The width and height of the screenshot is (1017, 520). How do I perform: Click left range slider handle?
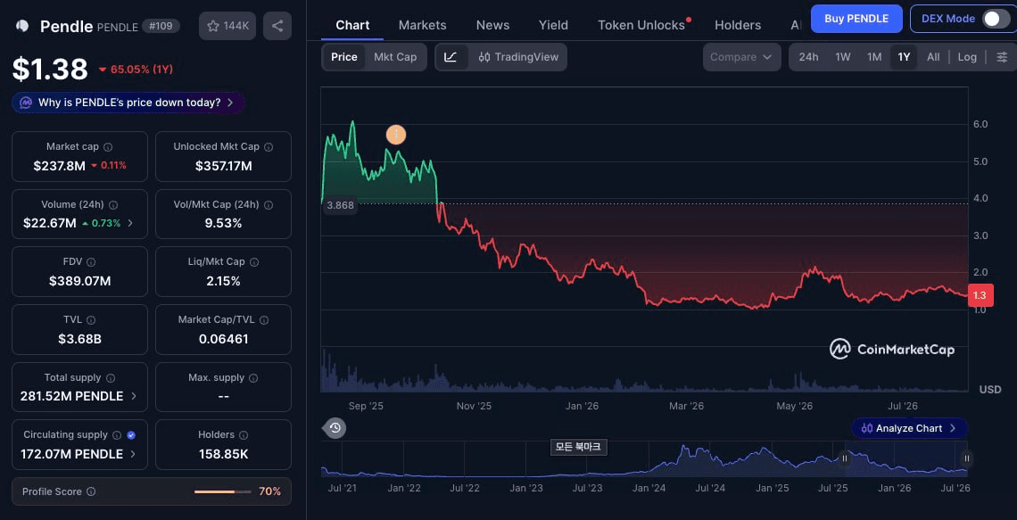click(845, 458)
